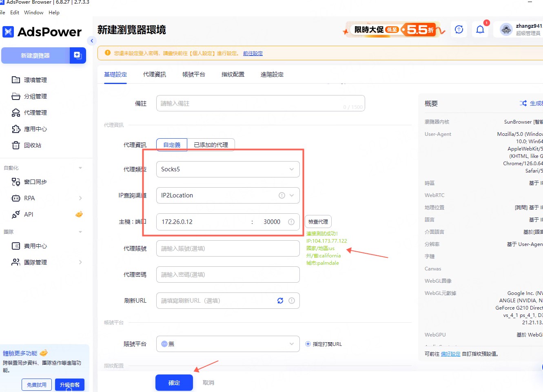This screenshot has height=392, width=543.
Task: Switch to the 指紋配置 tab
Action: tap(233, 74)
